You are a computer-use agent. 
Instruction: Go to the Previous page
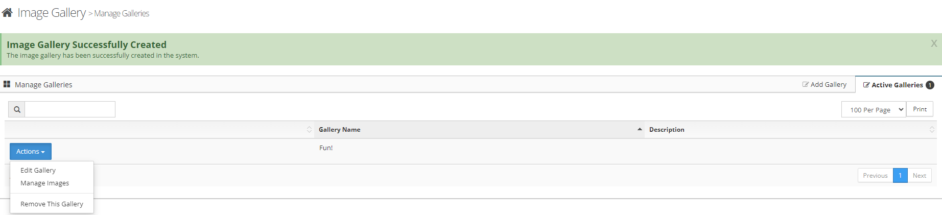coord(875,176)
